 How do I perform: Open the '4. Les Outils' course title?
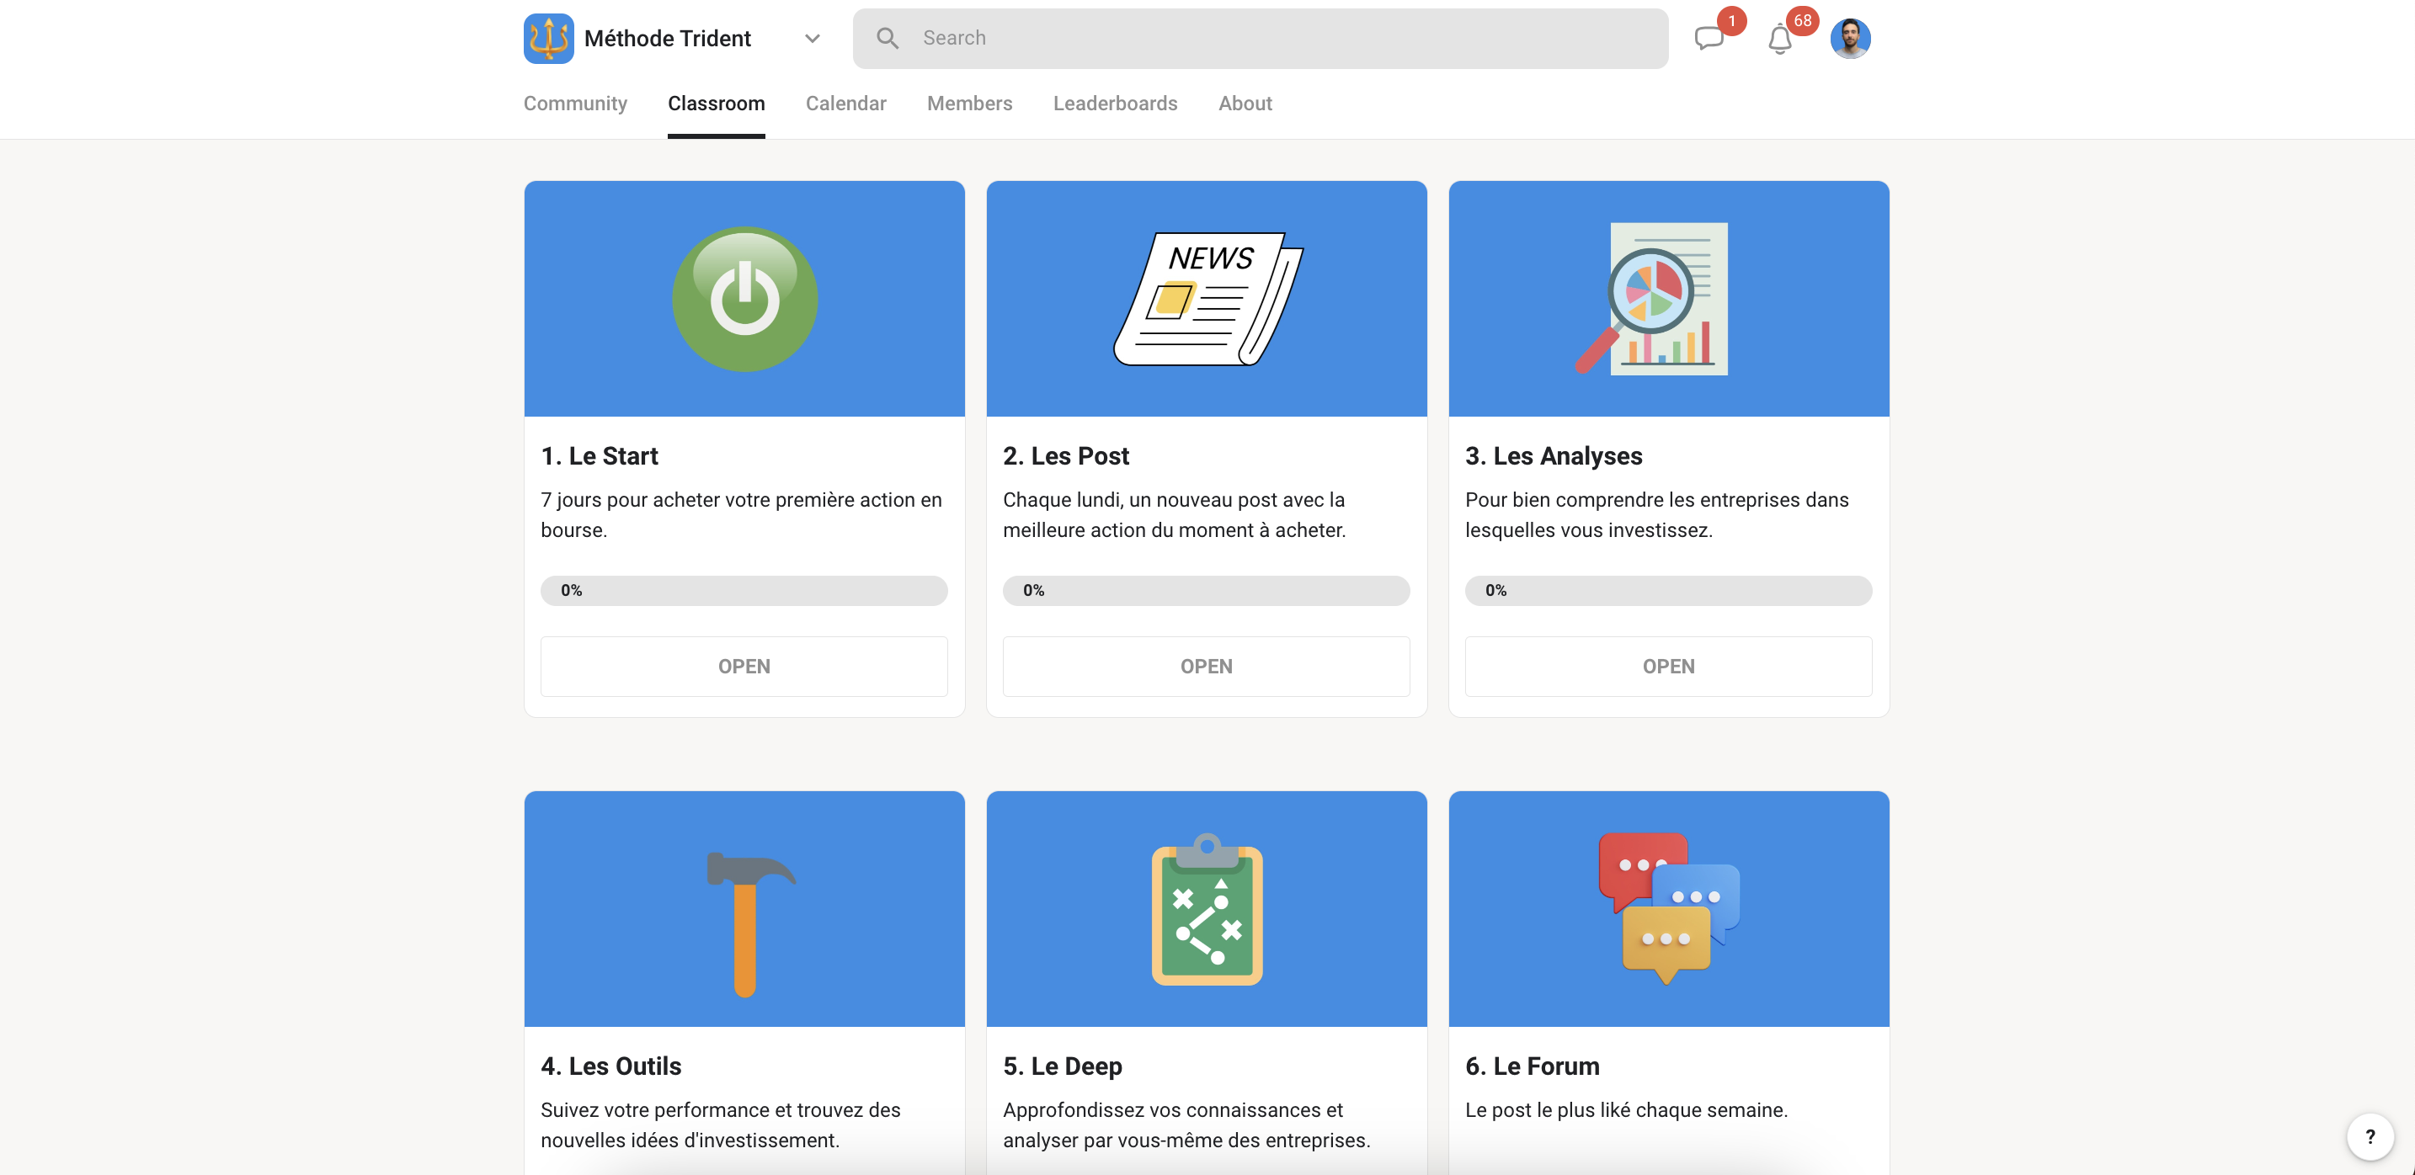[x=610, y=1066]
